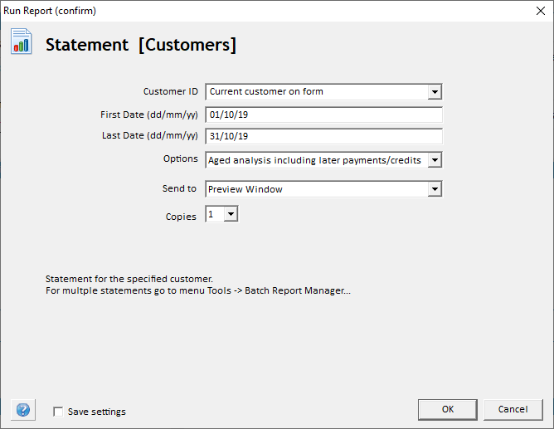554x429 pixels.
Task: Click the Customer ID label text
Action: [170, 91]
